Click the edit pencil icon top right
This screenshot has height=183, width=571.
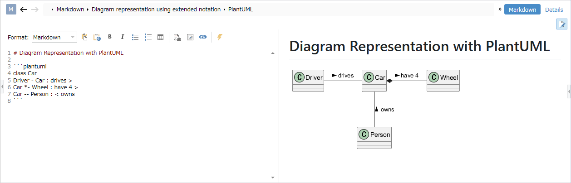[x=561, y=24]
